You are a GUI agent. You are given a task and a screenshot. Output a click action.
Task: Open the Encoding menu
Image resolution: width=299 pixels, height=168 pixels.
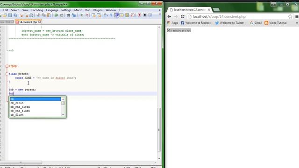[x=37, y=10]
